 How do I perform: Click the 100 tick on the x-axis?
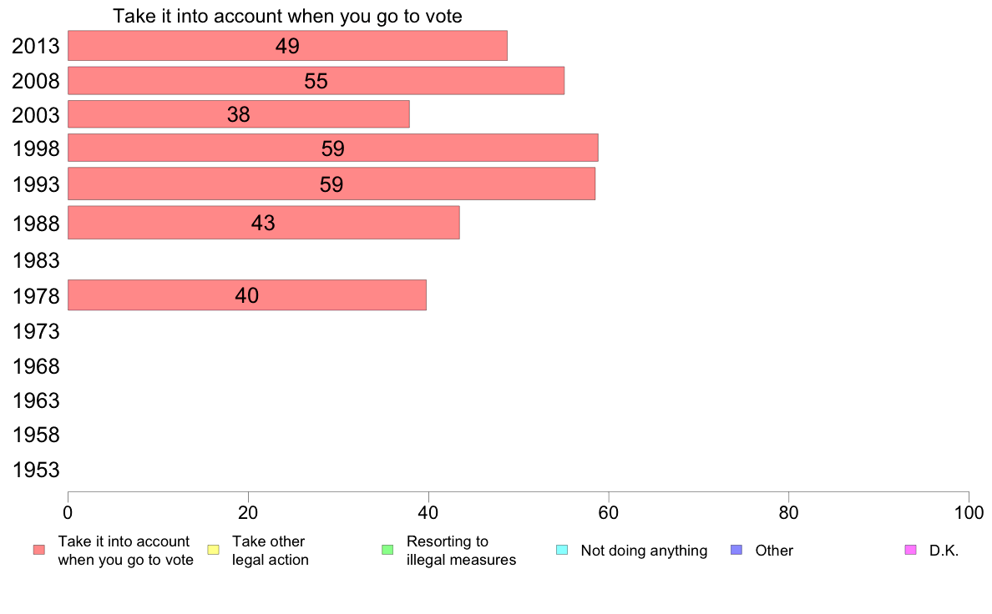(x=969, y=512)
